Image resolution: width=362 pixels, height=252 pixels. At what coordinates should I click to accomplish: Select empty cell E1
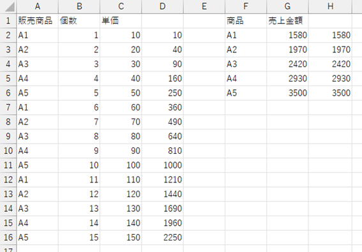[204, 21]
